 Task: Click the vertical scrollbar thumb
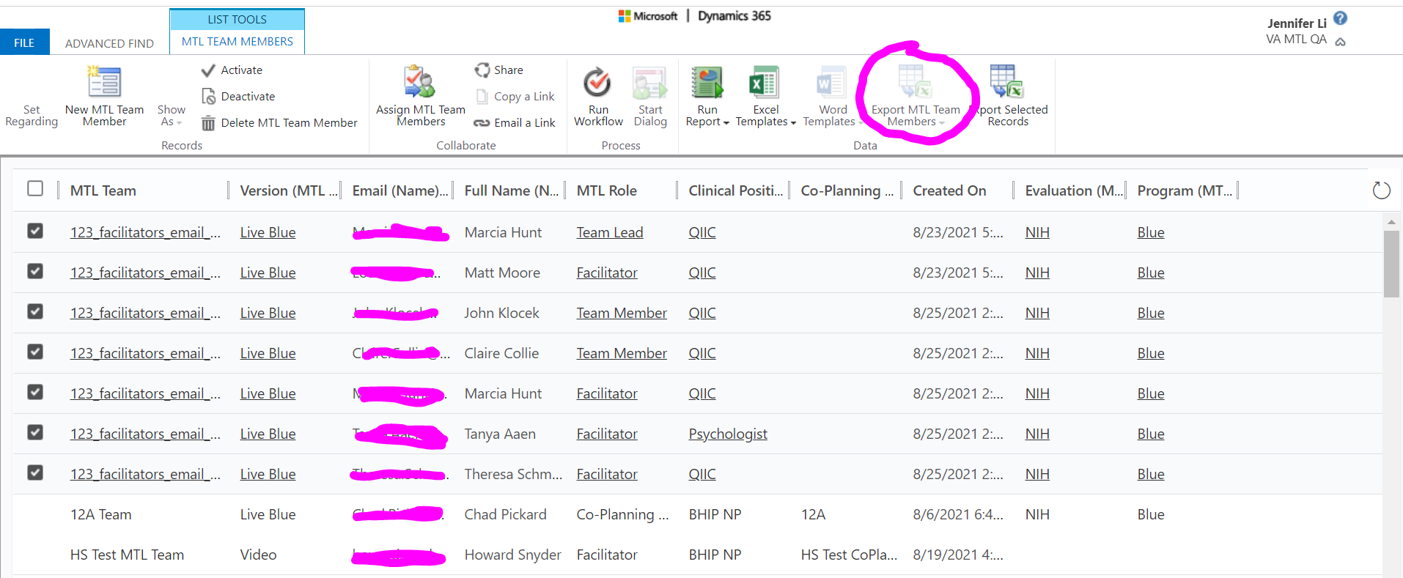pyautogui.click(x=1391, y=264)
